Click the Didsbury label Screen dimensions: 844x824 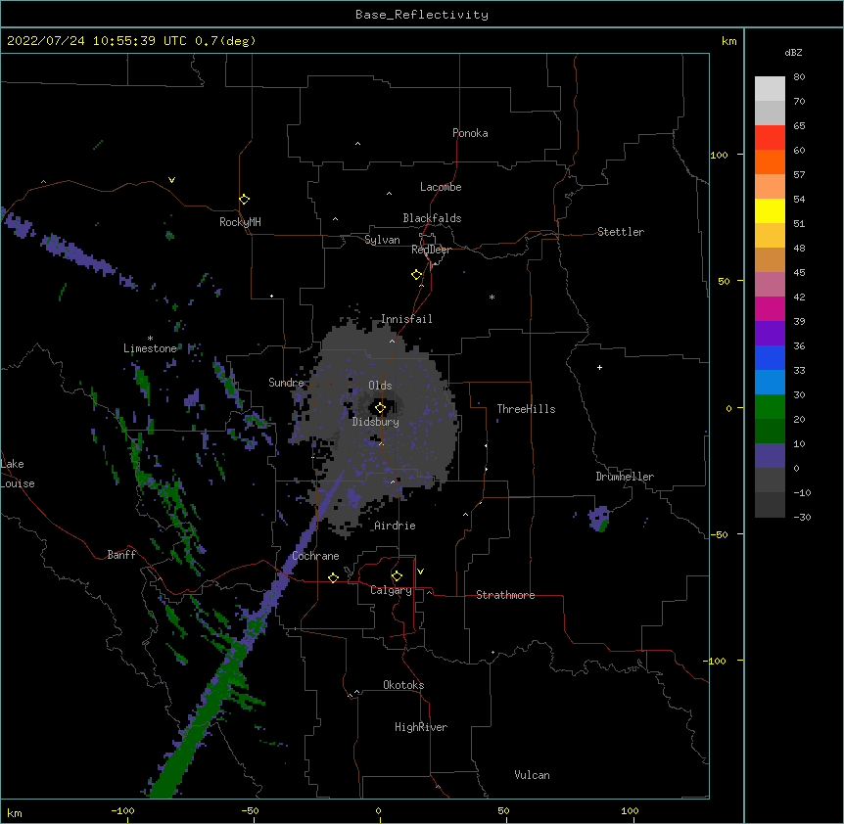pos(376,422)
